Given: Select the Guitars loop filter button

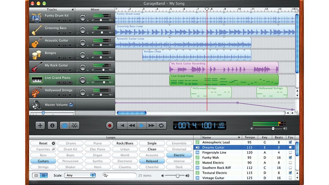Looking at the screenshot, I should 43,161.
